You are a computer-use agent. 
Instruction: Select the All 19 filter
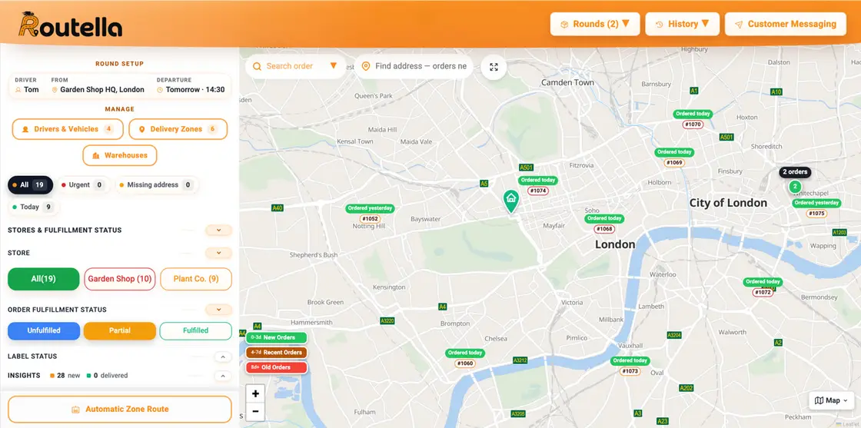[30, 185]
